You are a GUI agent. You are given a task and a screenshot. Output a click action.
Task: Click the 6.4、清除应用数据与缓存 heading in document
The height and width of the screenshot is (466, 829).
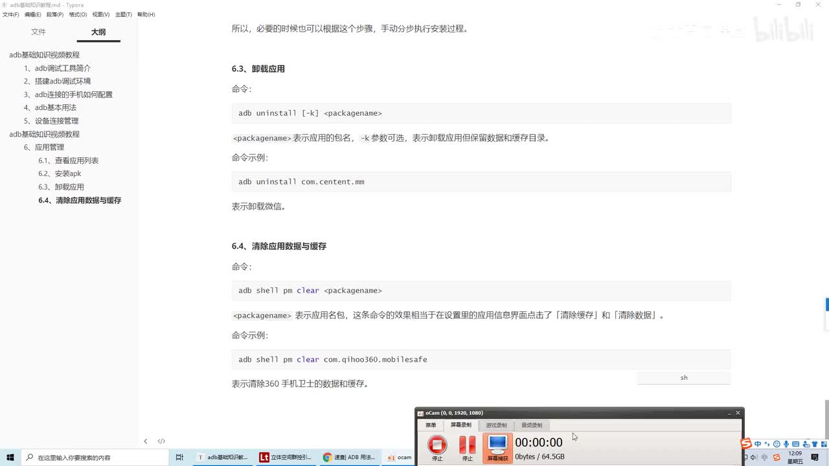pos(279,246)
